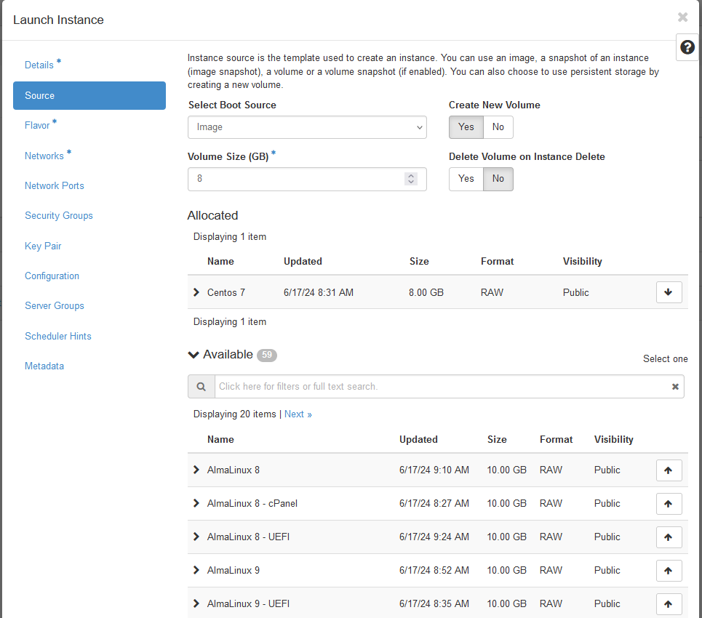The image size is (702, 618).
Task: Allocate AlmaLinux 9 - UEFI image
Action: [669, 603]
